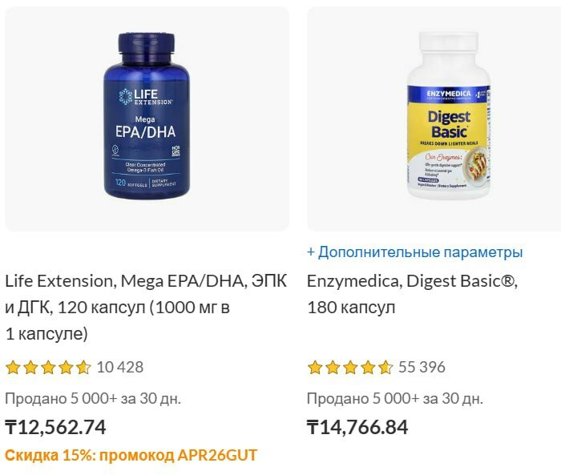Click the APR26GUT 15% discount promo text
Image resolution: width=561 pixels, height=475 pixels.
131,455
